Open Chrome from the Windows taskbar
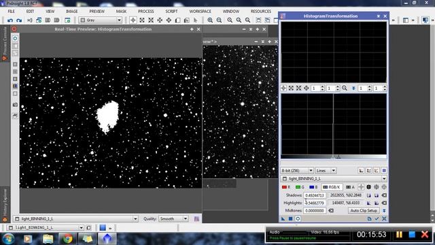The height and width of the screenshot is (245, 435). pyautogui.click(x=67, y=239)
